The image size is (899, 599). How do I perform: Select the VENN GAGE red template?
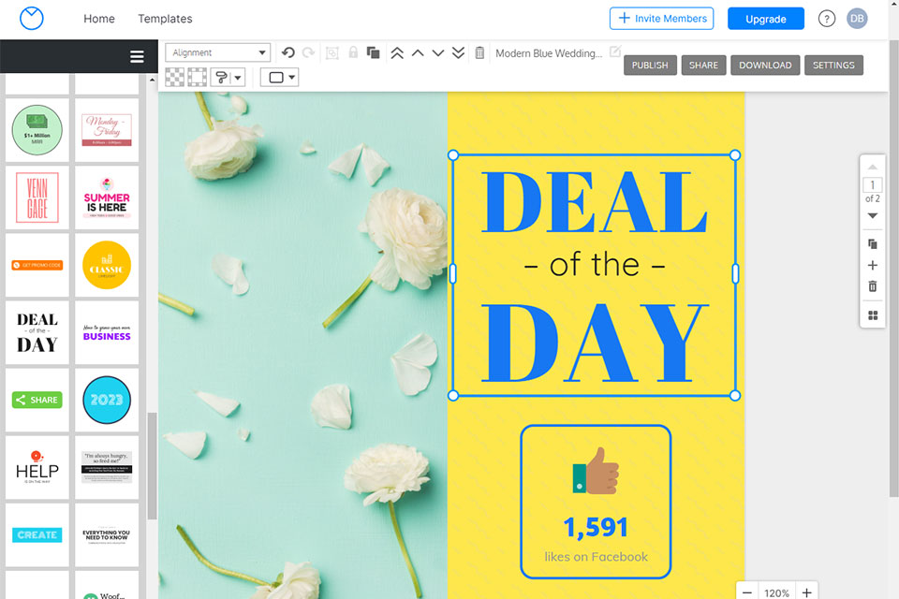click(x=37, y=197)
